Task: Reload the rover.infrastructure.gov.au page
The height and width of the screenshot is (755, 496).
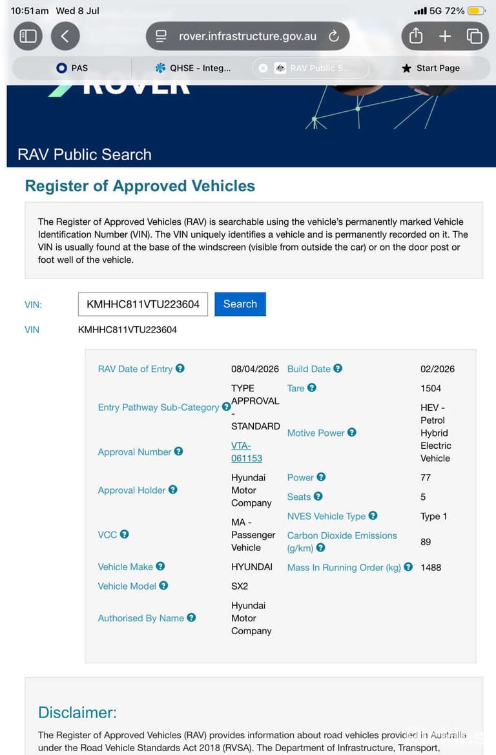Action: point(334,36)
